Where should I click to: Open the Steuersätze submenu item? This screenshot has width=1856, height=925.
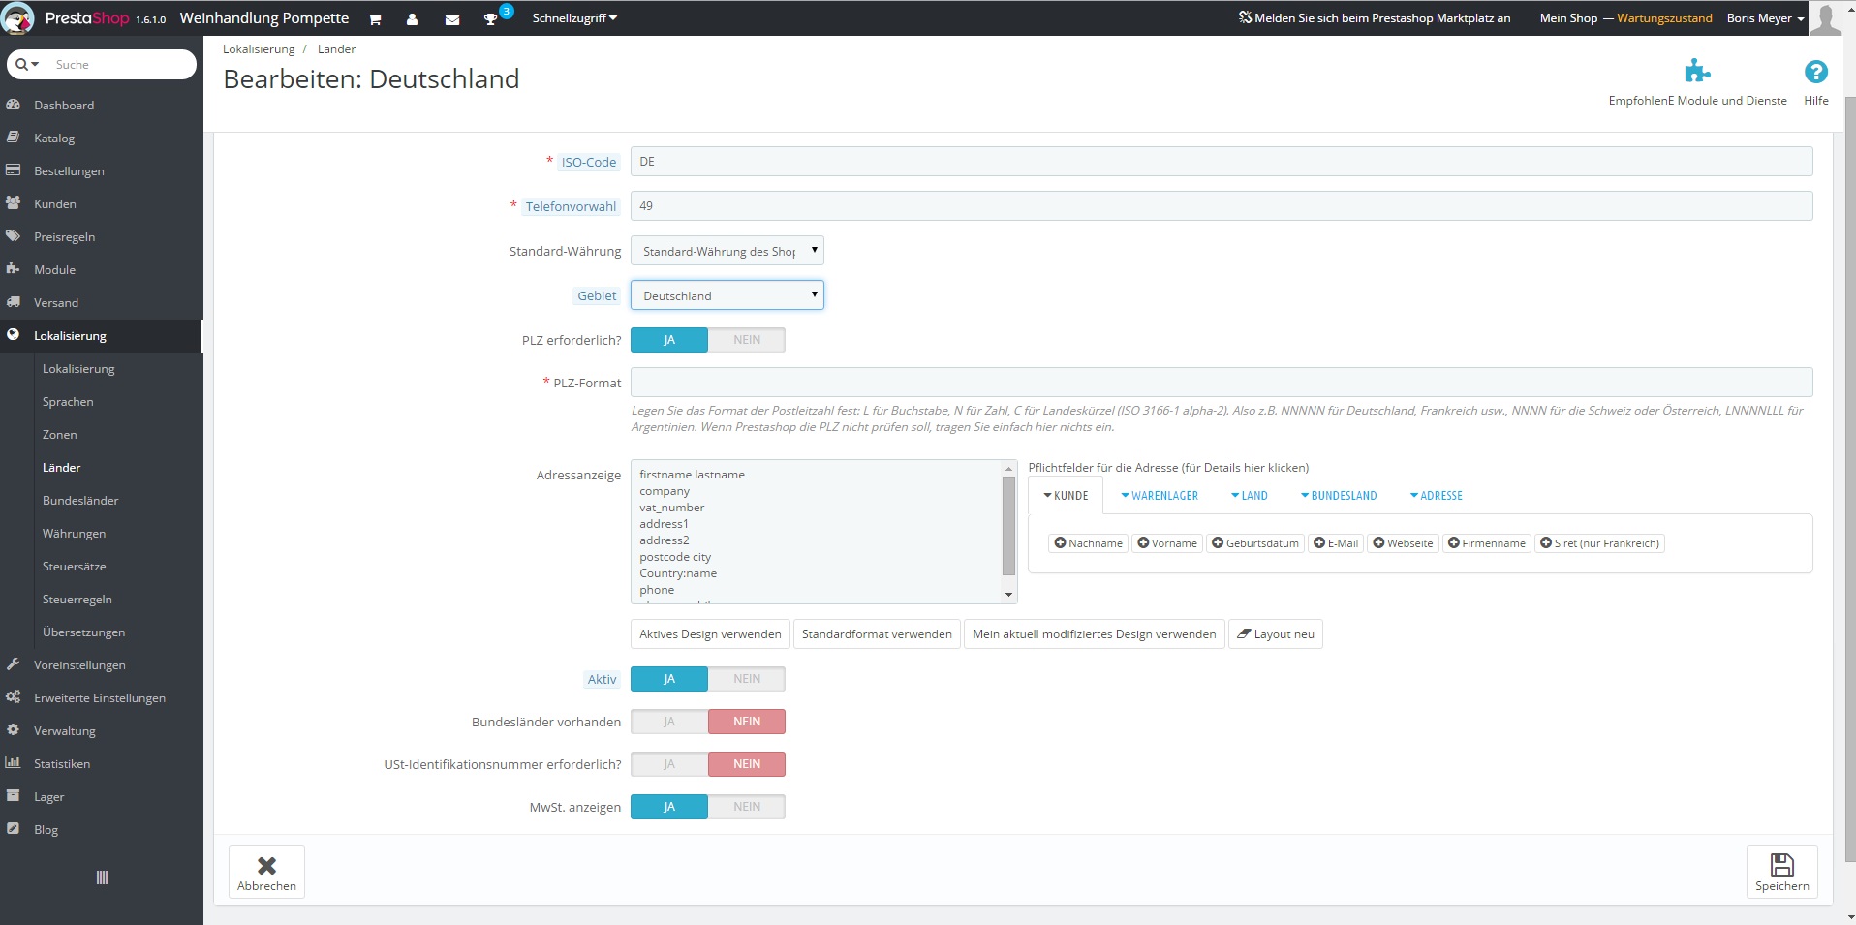click(74, 566)
